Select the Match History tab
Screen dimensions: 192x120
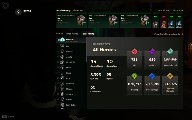coord(63,10)
